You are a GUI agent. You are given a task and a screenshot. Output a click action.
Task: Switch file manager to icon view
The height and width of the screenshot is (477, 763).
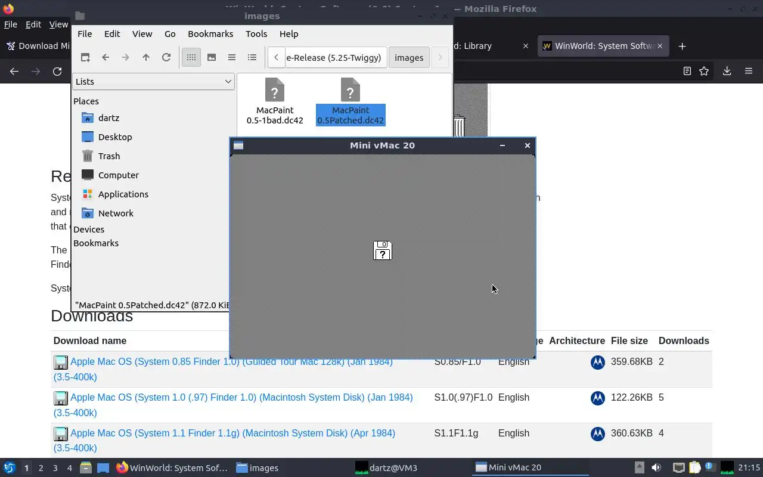pyautogui.click(x=191, y=57)
